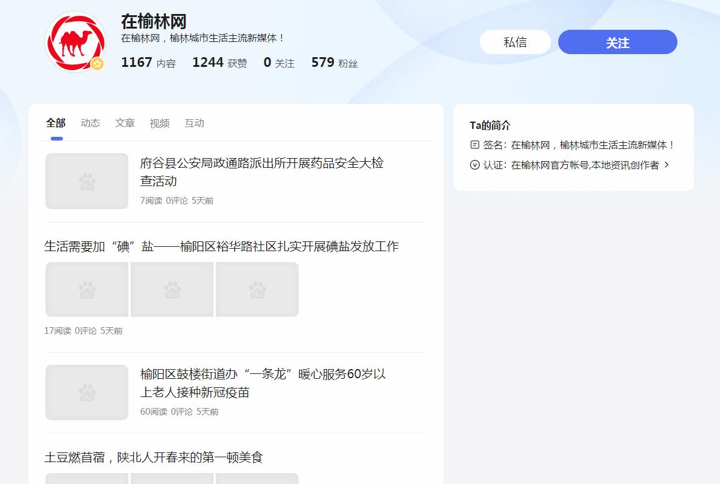Click the 1167 内容 count
Screen dimensions: 720x484
point(148,63)
